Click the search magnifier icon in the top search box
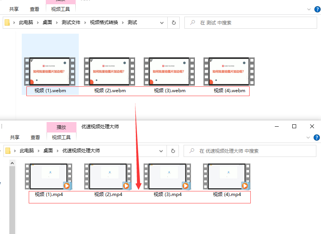Image resolution: width=321 pixels, height=234 pixels. pos(193,22)
